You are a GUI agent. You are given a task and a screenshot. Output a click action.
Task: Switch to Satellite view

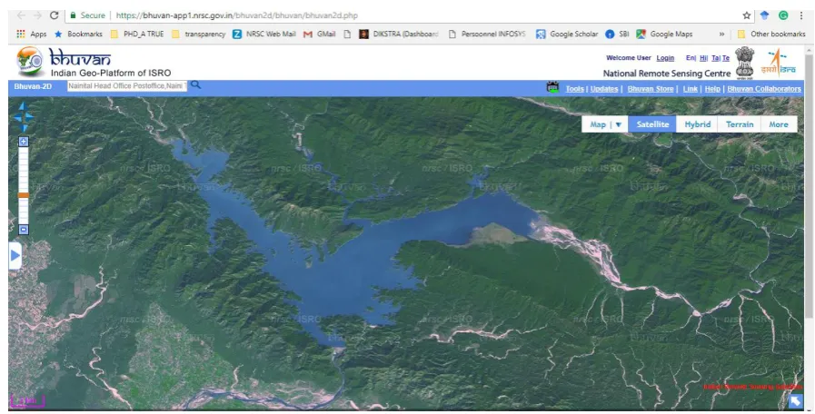tap(652, 124)
